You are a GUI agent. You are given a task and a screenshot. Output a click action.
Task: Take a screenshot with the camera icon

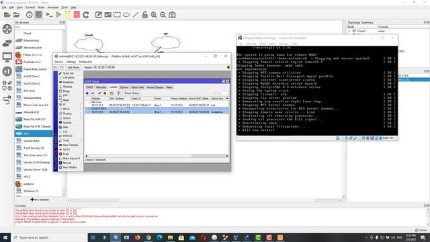[x=172, y=15]
